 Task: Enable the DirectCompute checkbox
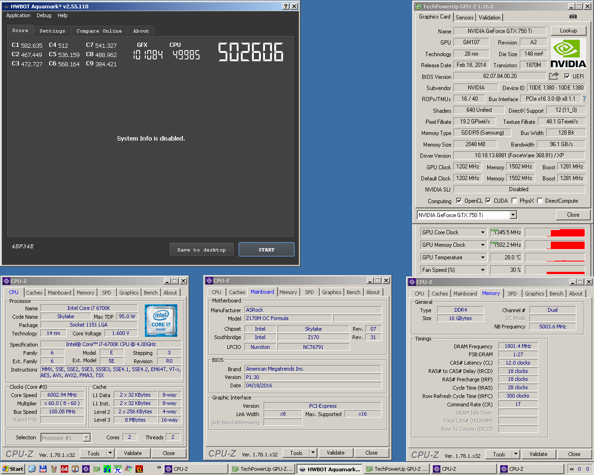[540, 200]
